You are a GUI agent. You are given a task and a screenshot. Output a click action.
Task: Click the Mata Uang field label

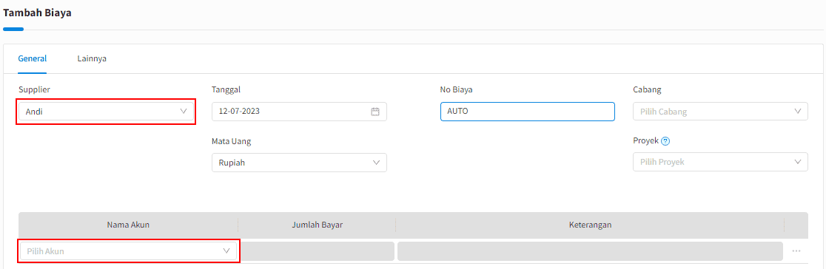[231, 141]
